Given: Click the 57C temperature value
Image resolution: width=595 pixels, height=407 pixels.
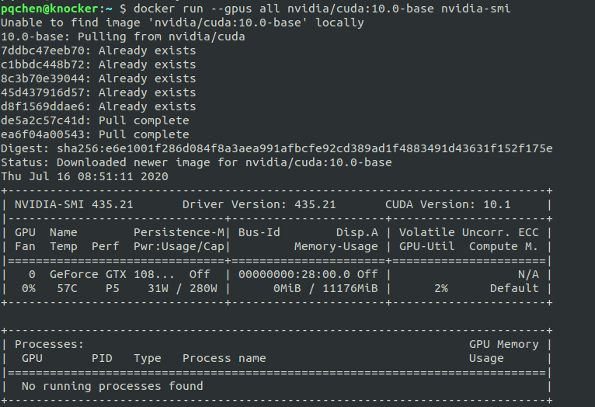Looking at the screenshot, I should [67, 288].
